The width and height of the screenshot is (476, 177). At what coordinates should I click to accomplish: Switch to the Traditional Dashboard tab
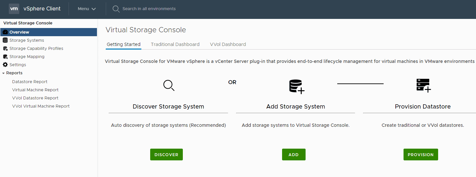click(175, 44)
